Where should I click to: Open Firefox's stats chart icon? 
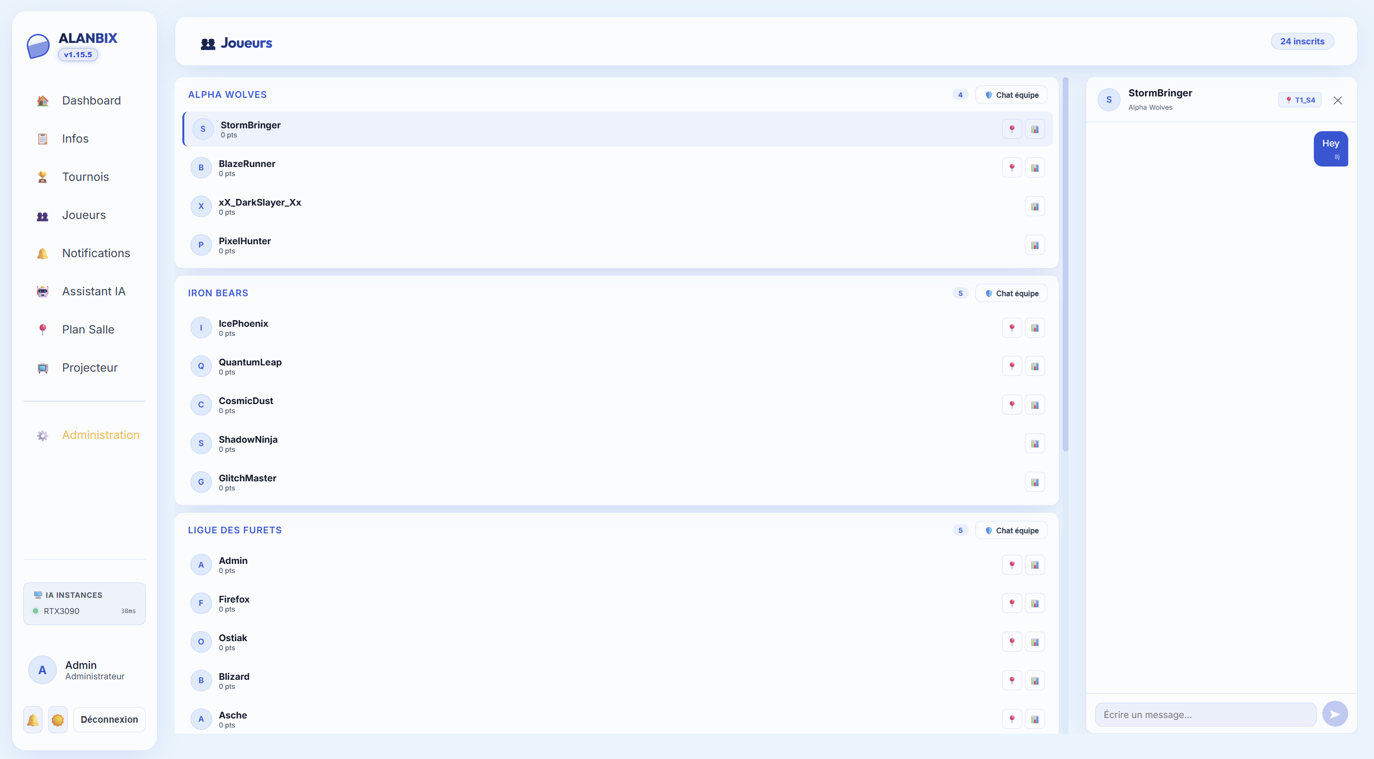[x=1035, y=603]
